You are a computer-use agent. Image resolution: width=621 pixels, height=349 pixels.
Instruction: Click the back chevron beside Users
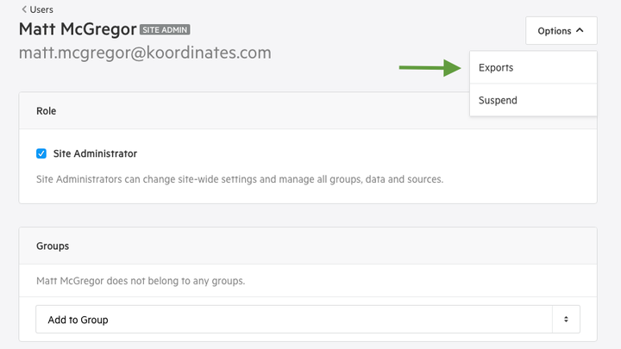[24, 9]
